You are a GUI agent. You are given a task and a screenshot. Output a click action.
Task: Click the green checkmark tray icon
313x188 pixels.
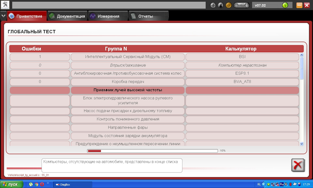click(x=268, y=184)
